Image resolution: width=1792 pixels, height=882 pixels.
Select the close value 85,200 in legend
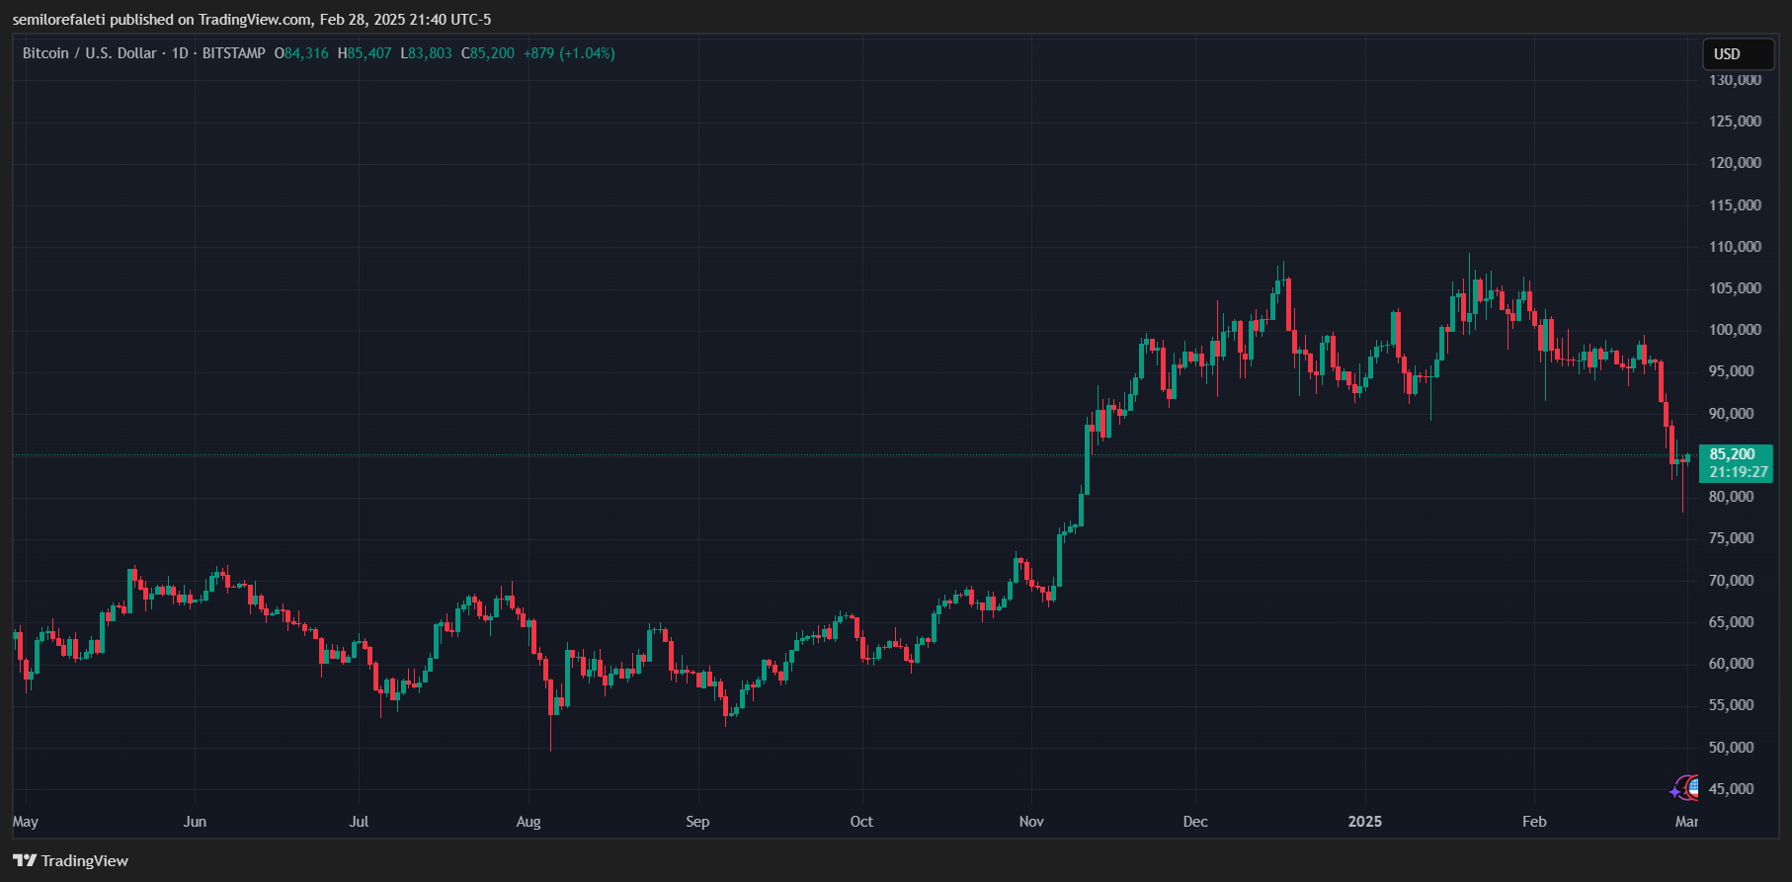coord(492,53)
